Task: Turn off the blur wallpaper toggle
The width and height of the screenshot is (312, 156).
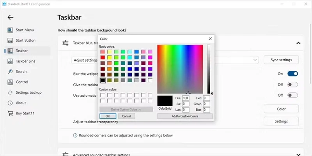Action: pyautogui.click(x=292, y=73)
